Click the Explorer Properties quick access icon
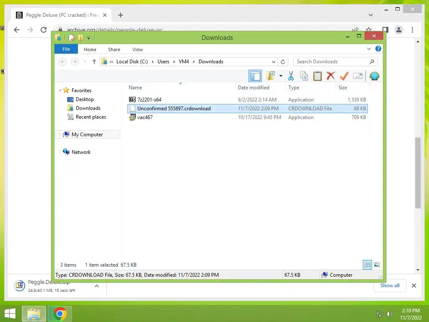The height and width of the screenshot is (322, 429). click(71, 37)
